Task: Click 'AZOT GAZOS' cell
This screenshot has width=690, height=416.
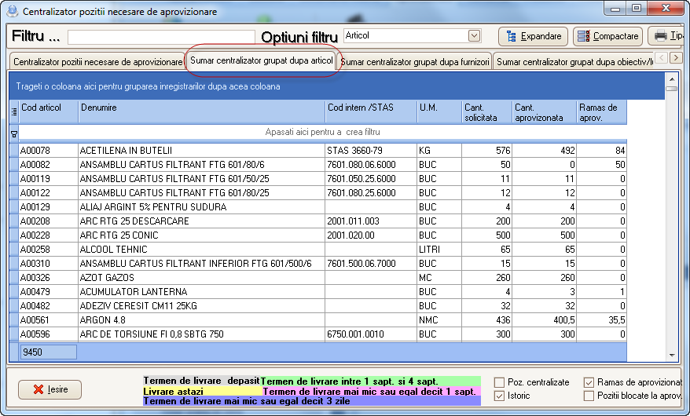Action: coord(201,278)
